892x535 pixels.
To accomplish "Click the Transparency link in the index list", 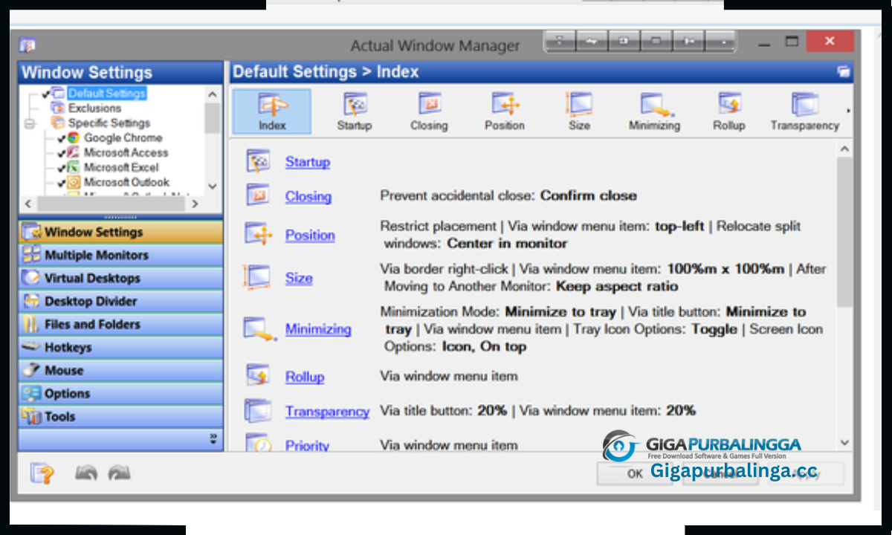I will click(327, 411).
